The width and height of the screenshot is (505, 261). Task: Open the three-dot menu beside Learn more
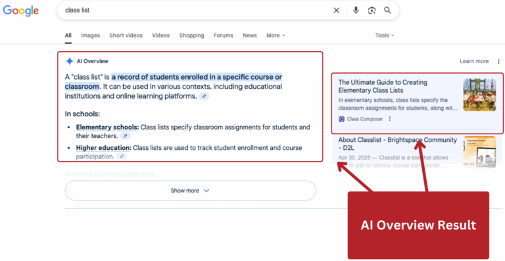pyautogui.click(x=498, y=61)
